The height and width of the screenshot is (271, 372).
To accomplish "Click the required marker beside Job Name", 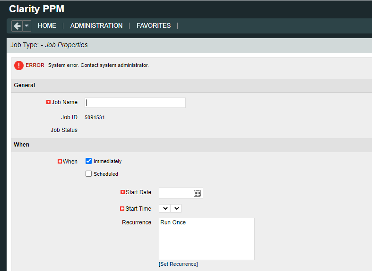I will pyautogui.click(x=48, y=102).
